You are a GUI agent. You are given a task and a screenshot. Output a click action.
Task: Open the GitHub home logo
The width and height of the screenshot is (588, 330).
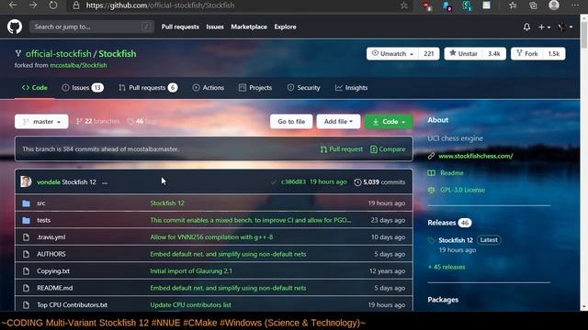[15, 27]
